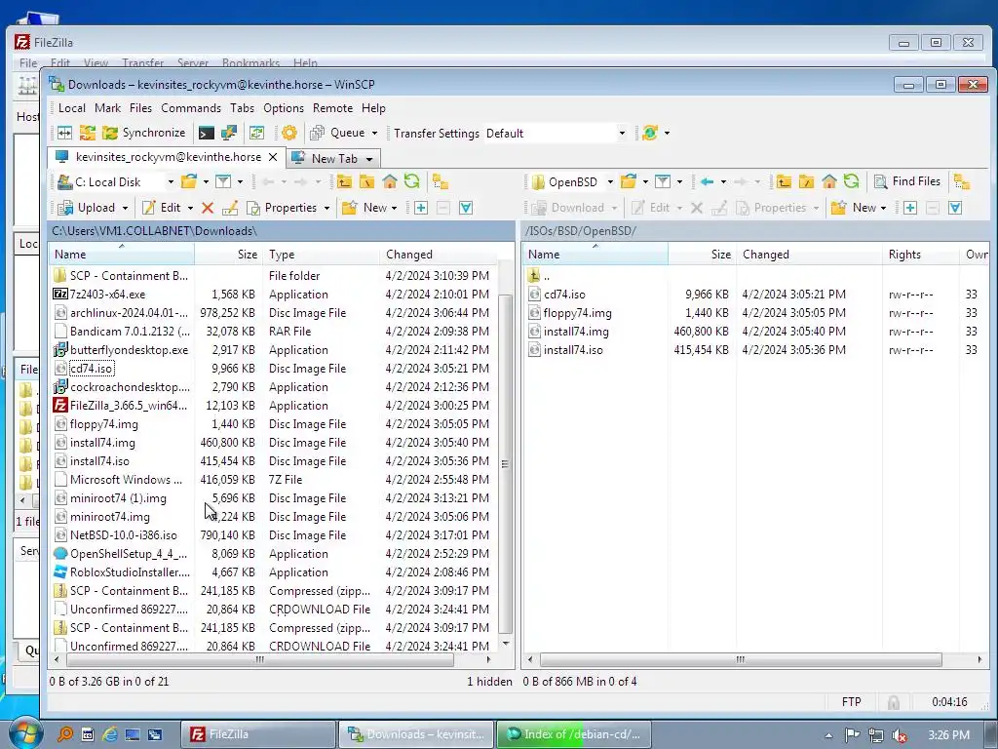Click the remote Open Directory folder icon
This screenshot has height=749, width=998.
[x=629, y=181]
